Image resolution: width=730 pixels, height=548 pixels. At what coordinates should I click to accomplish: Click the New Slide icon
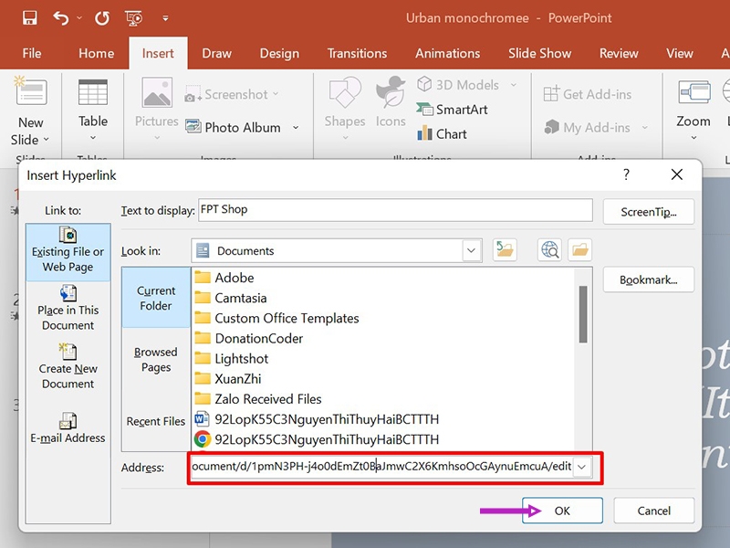tap(31, 92)
